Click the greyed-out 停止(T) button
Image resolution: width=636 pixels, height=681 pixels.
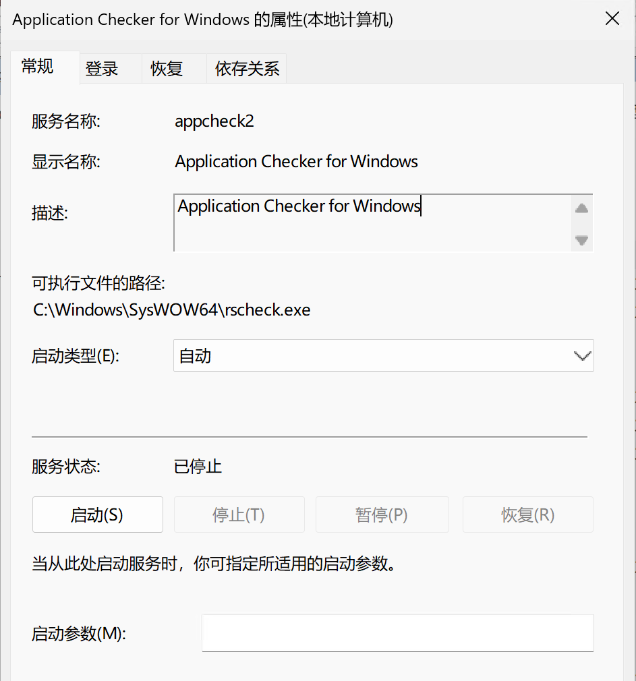click(239, 515)
